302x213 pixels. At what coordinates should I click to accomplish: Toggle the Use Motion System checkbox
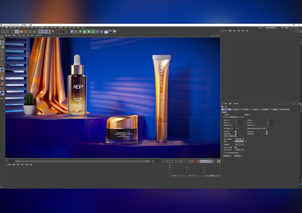pyautogui.click(x=236, y=136)
